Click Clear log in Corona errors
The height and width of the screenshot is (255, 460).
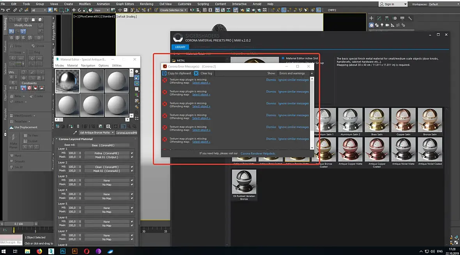[203, 73]
